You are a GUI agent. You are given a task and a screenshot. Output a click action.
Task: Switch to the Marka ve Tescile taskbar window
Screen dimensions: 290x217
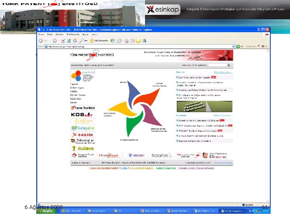[151, 211]
